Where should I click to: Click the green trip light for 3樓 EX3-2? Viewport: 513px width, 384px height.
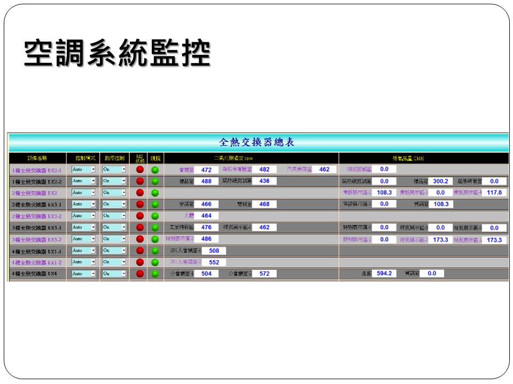coord(155,239)
